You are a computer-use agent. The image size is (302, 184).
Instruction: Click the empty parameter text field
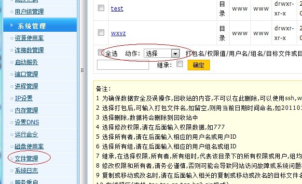(x=123, y=65)
